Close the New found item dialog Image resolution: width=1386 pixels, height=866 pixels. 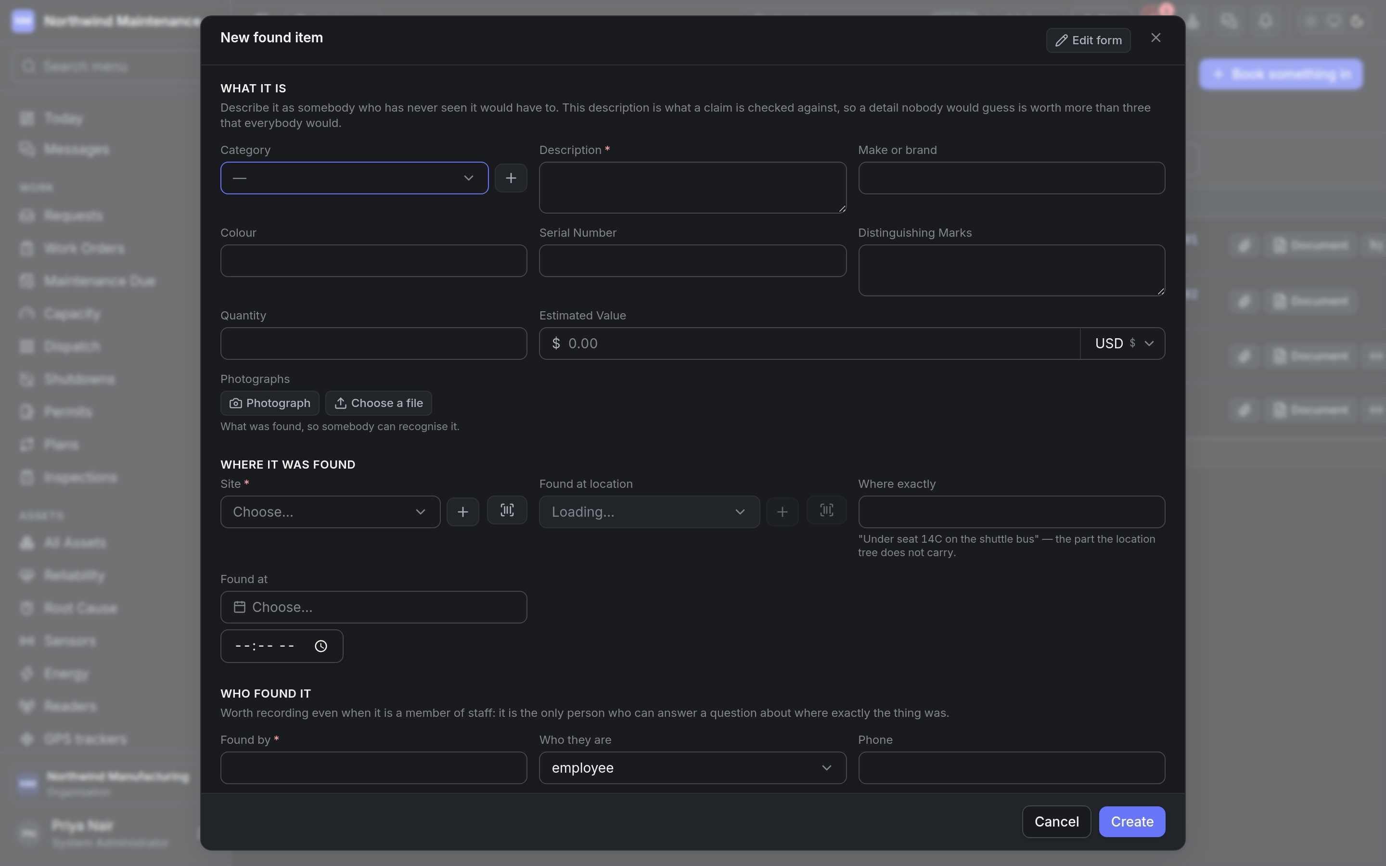pos(1156,38)
